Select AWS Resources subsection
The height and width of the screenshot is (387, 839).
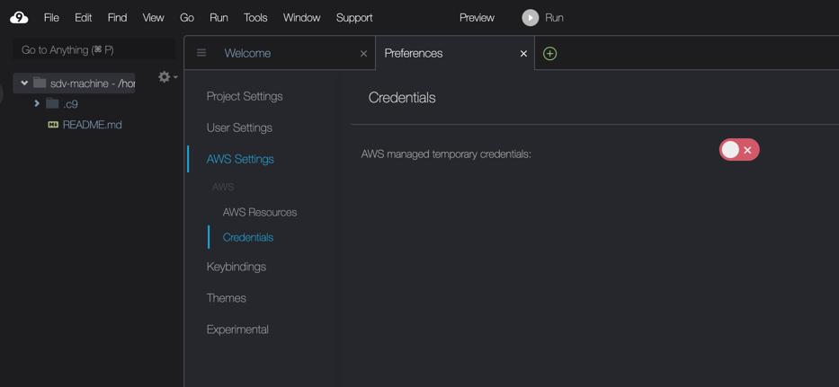[x=260, y=212]
